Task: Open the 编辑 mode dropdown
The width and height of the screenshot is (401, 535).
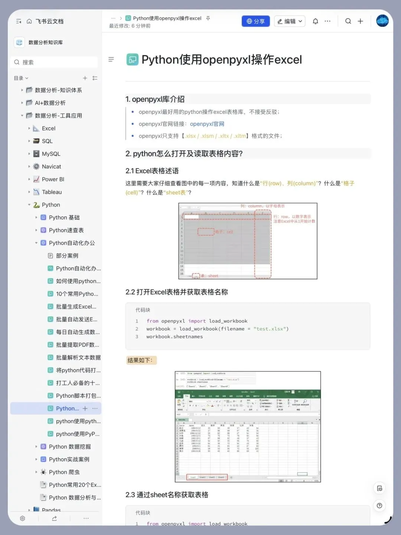Action: click(290, 21)
